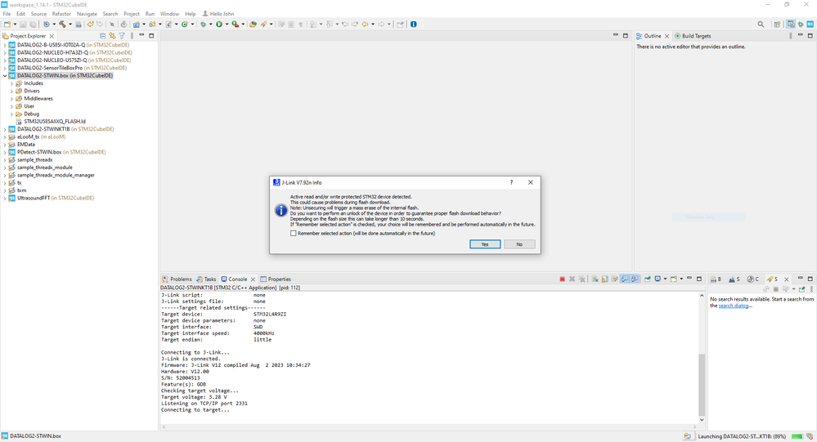Image resolution: width=817 pixels, height=442 pixels.
Task: Expand the Includes folder
Action: pyautogui.click(x=11, y=83)
